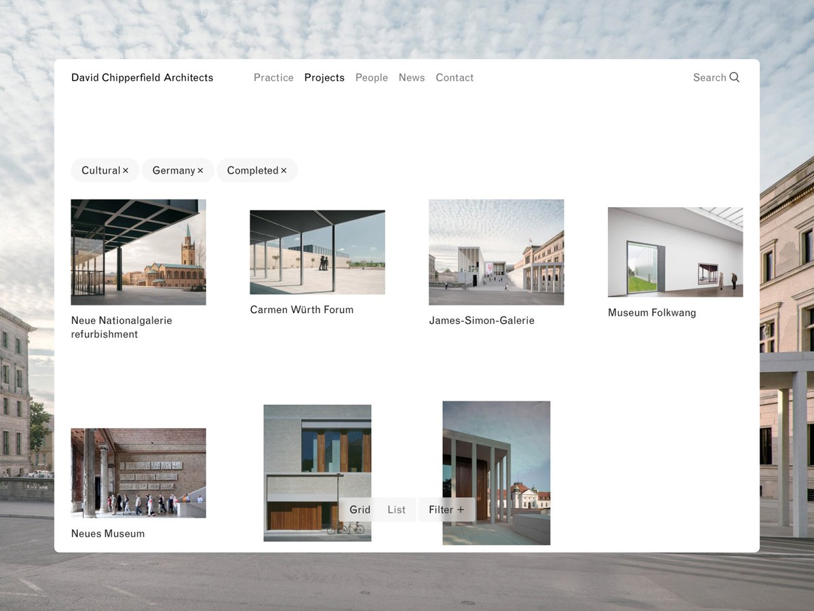Open Museum Folkwang title link
The image size is (814, 611).
point(652,313)
